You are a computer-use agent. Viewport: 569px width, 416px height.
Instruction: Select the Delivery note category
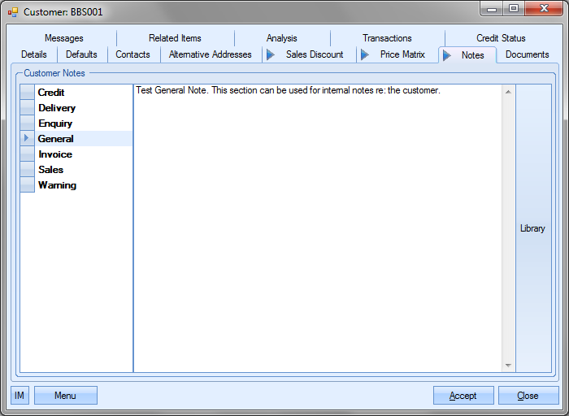(57, 108)
